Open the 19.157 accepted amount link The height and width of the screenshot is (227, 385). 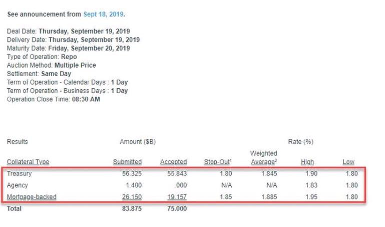(x=176, y=197)
